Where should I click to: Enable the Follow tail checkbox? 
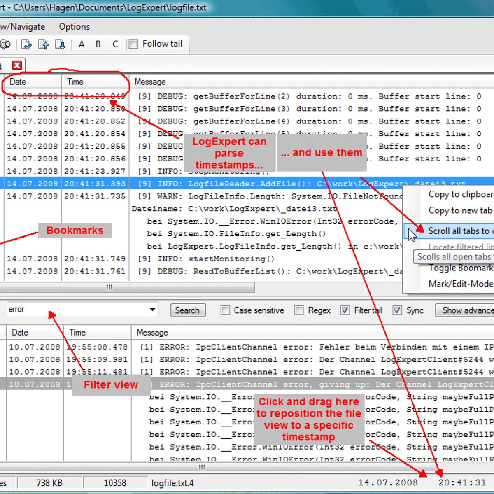[x=133, y=44]
